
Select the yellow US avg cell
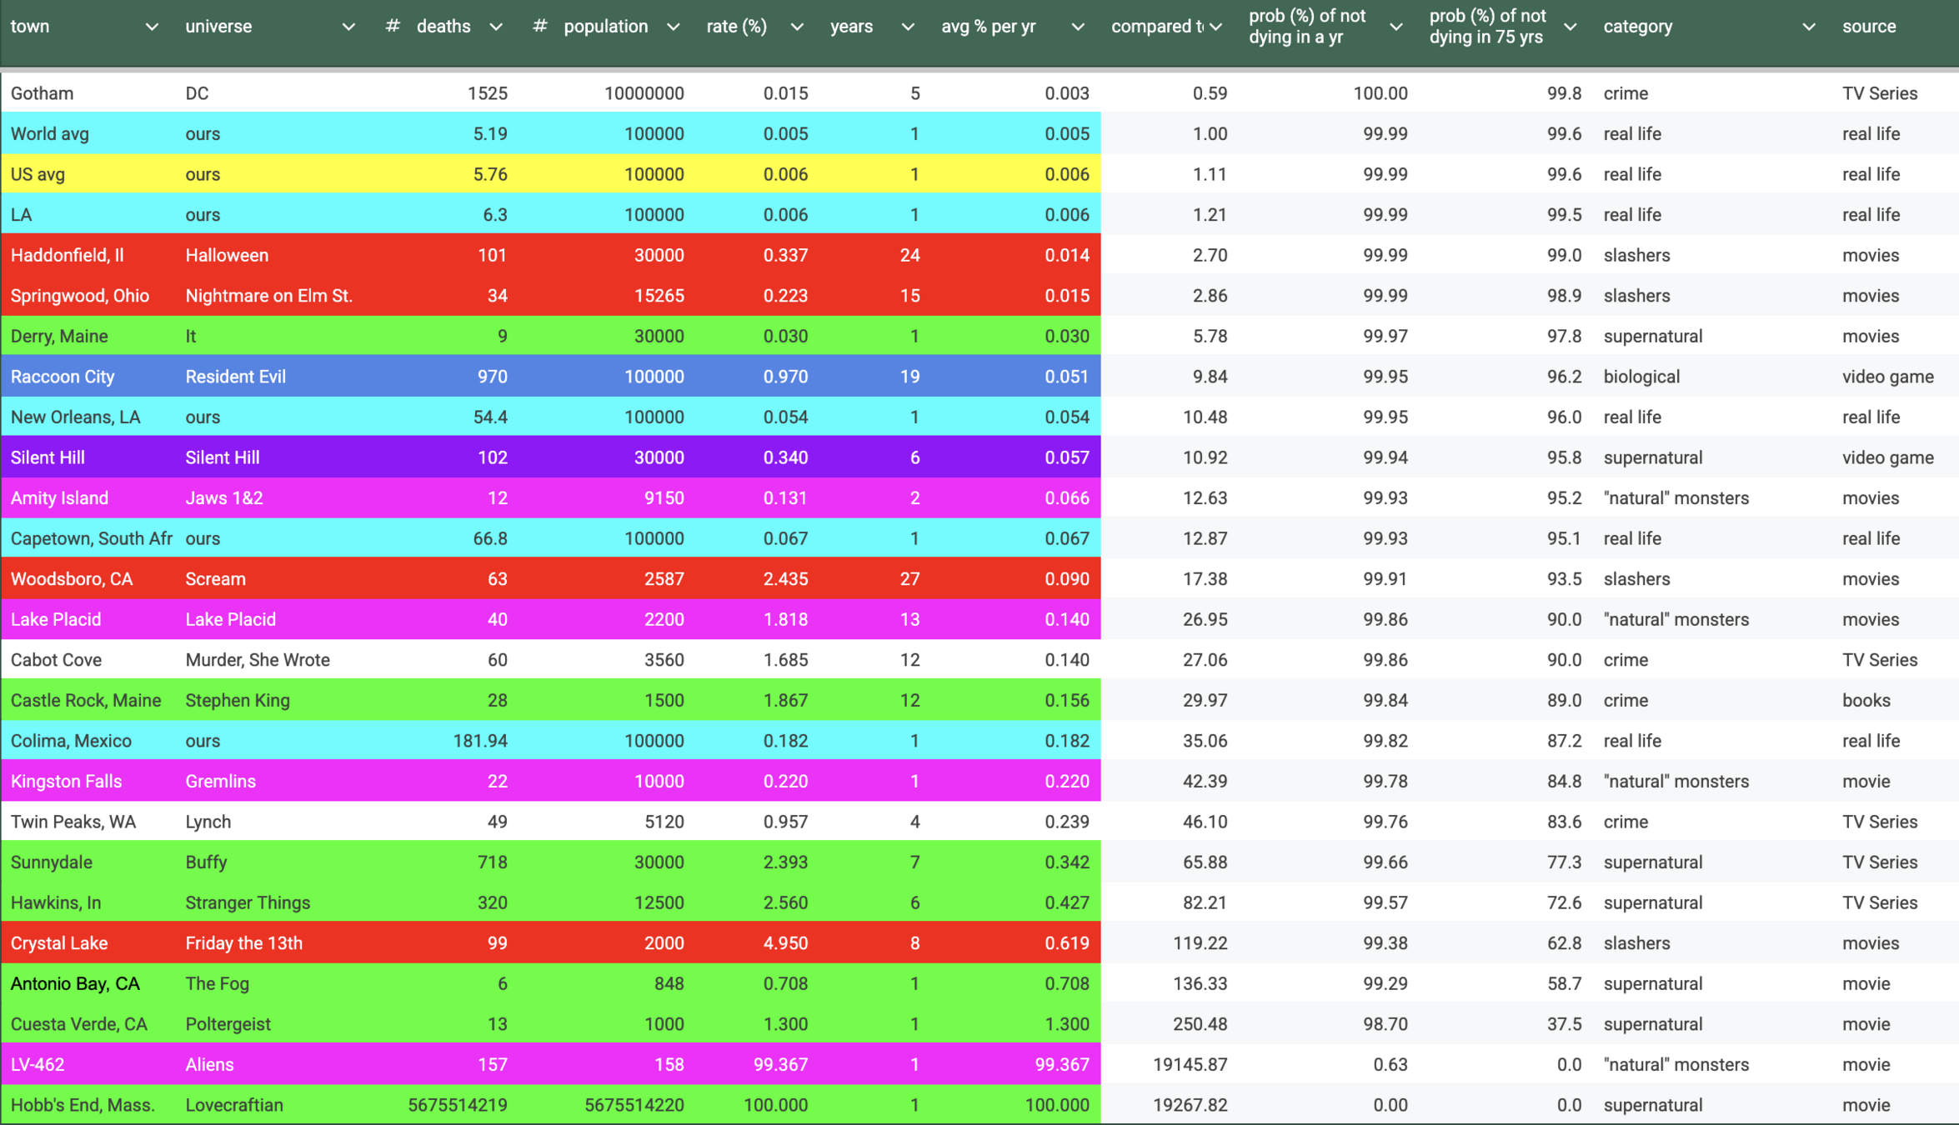pos(38,174)
